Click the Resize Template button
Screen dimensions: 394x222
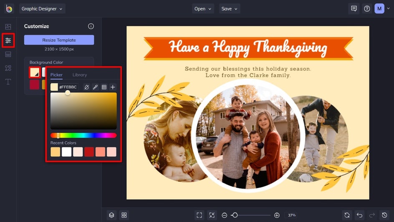pyautogui.click(x=59, y=40)
